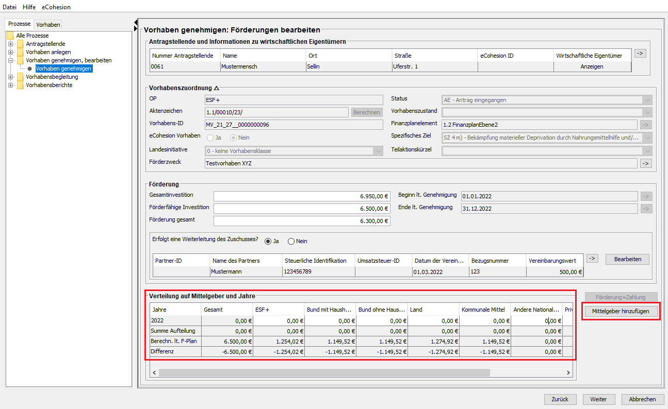The height and width of the screenshot is (409, 668).
Task: Click arrow button beside partner table
Action: (592, 259)
